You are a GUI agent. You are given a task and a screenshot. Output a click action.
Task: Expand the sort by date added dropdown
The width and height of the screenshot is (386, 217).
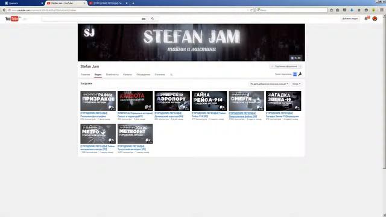click(269, 84)
